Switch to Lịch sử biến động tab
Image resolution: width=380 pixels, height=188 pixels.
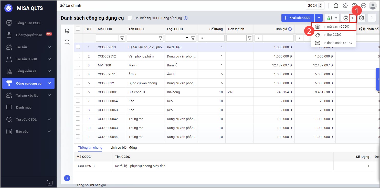point(123,147)
